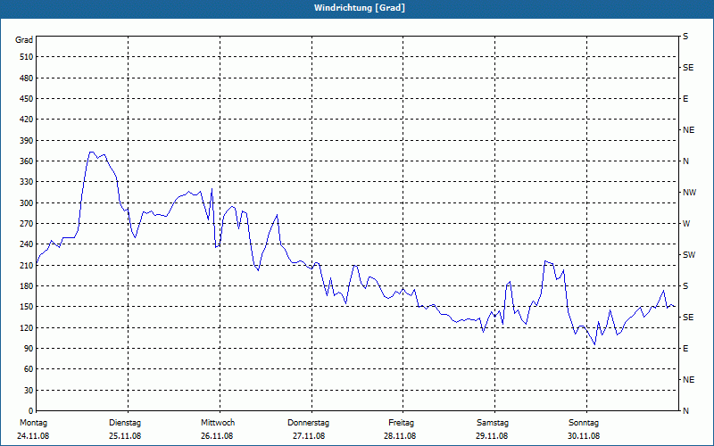
Task: Select the date 29.11.08
Action: pos(492,436)
